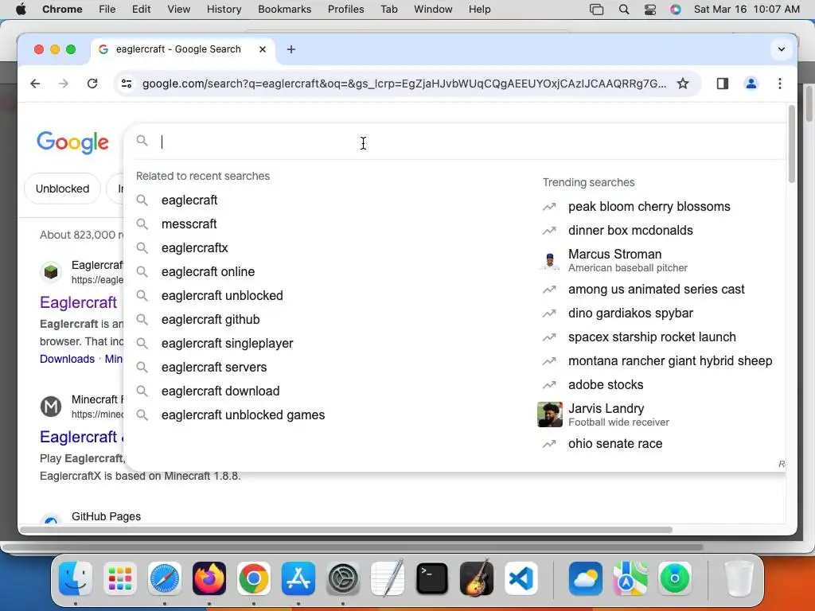The width and height of the screenshot is (815, 611).
Task: Open the Apple menu
Action: click(21, 10)
